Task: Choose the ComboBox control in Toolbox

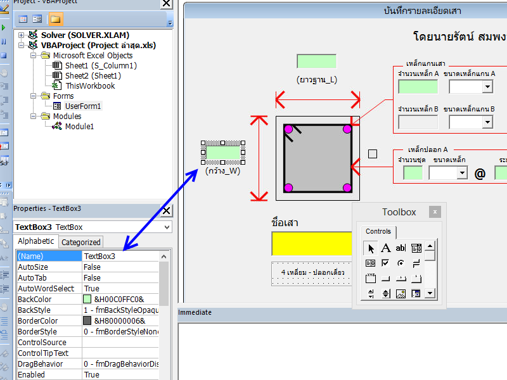Action: [x=416, y=248]
